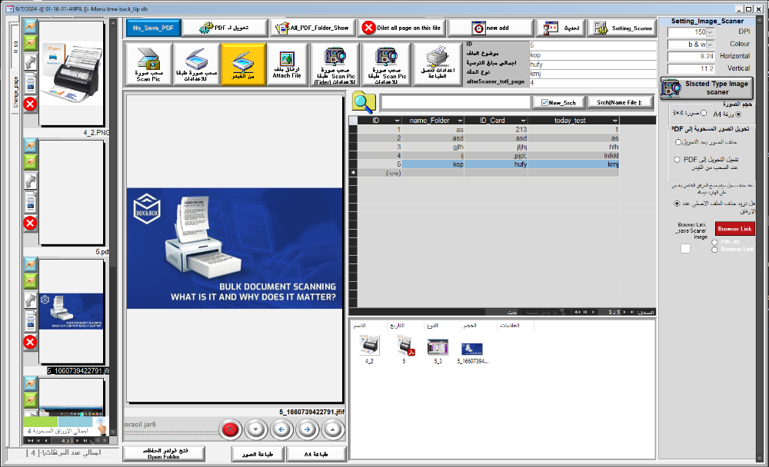Select the 4_2.PNG page thumbnail
This screenshot has height=467, width=769.
[x=72, y=73]
